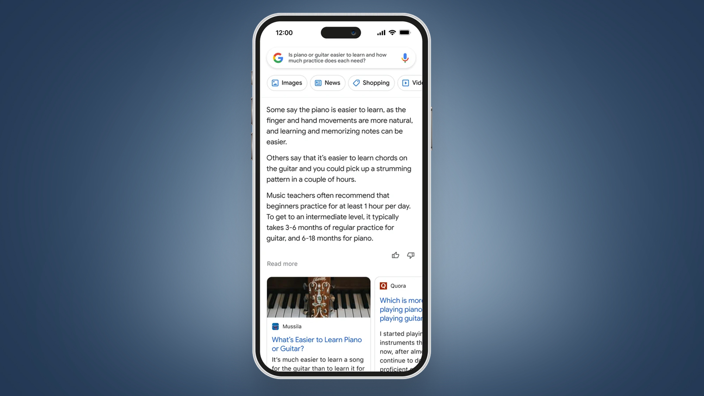Select the News tab
The height and width of the screenshot is (396, 704).
point(328,83)
